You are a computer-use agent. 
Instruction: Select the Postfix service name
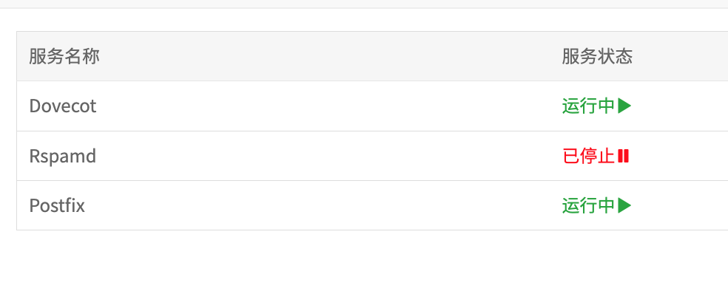coord(57,205)
